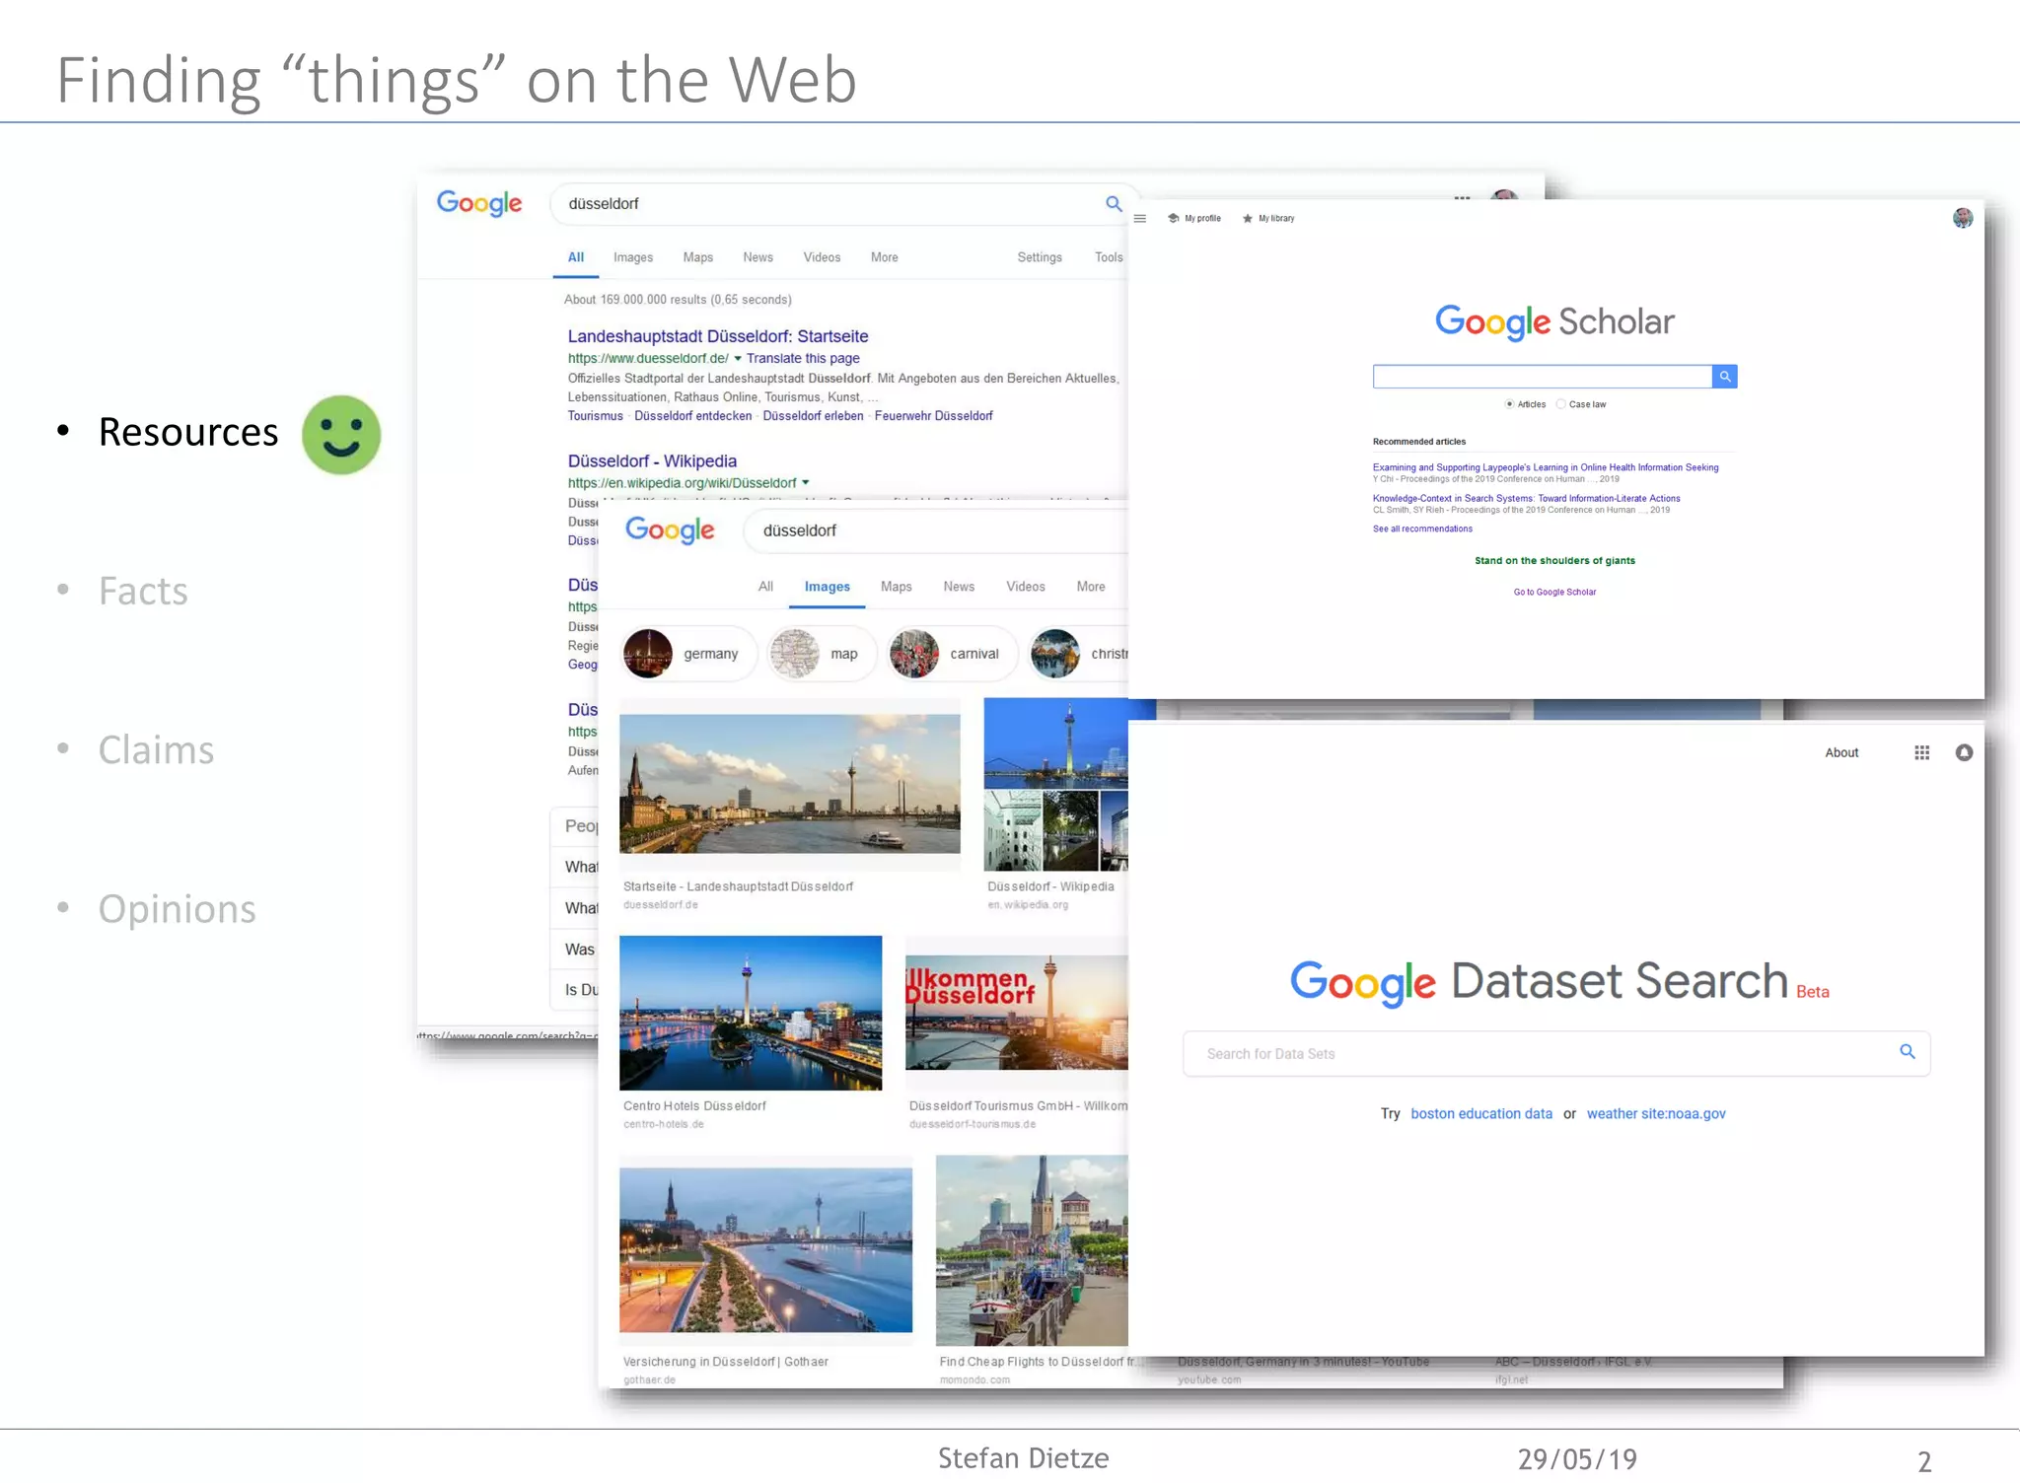Open More dropdown in Images window
The image size is (2020, 1483).
coord(1091,587)
